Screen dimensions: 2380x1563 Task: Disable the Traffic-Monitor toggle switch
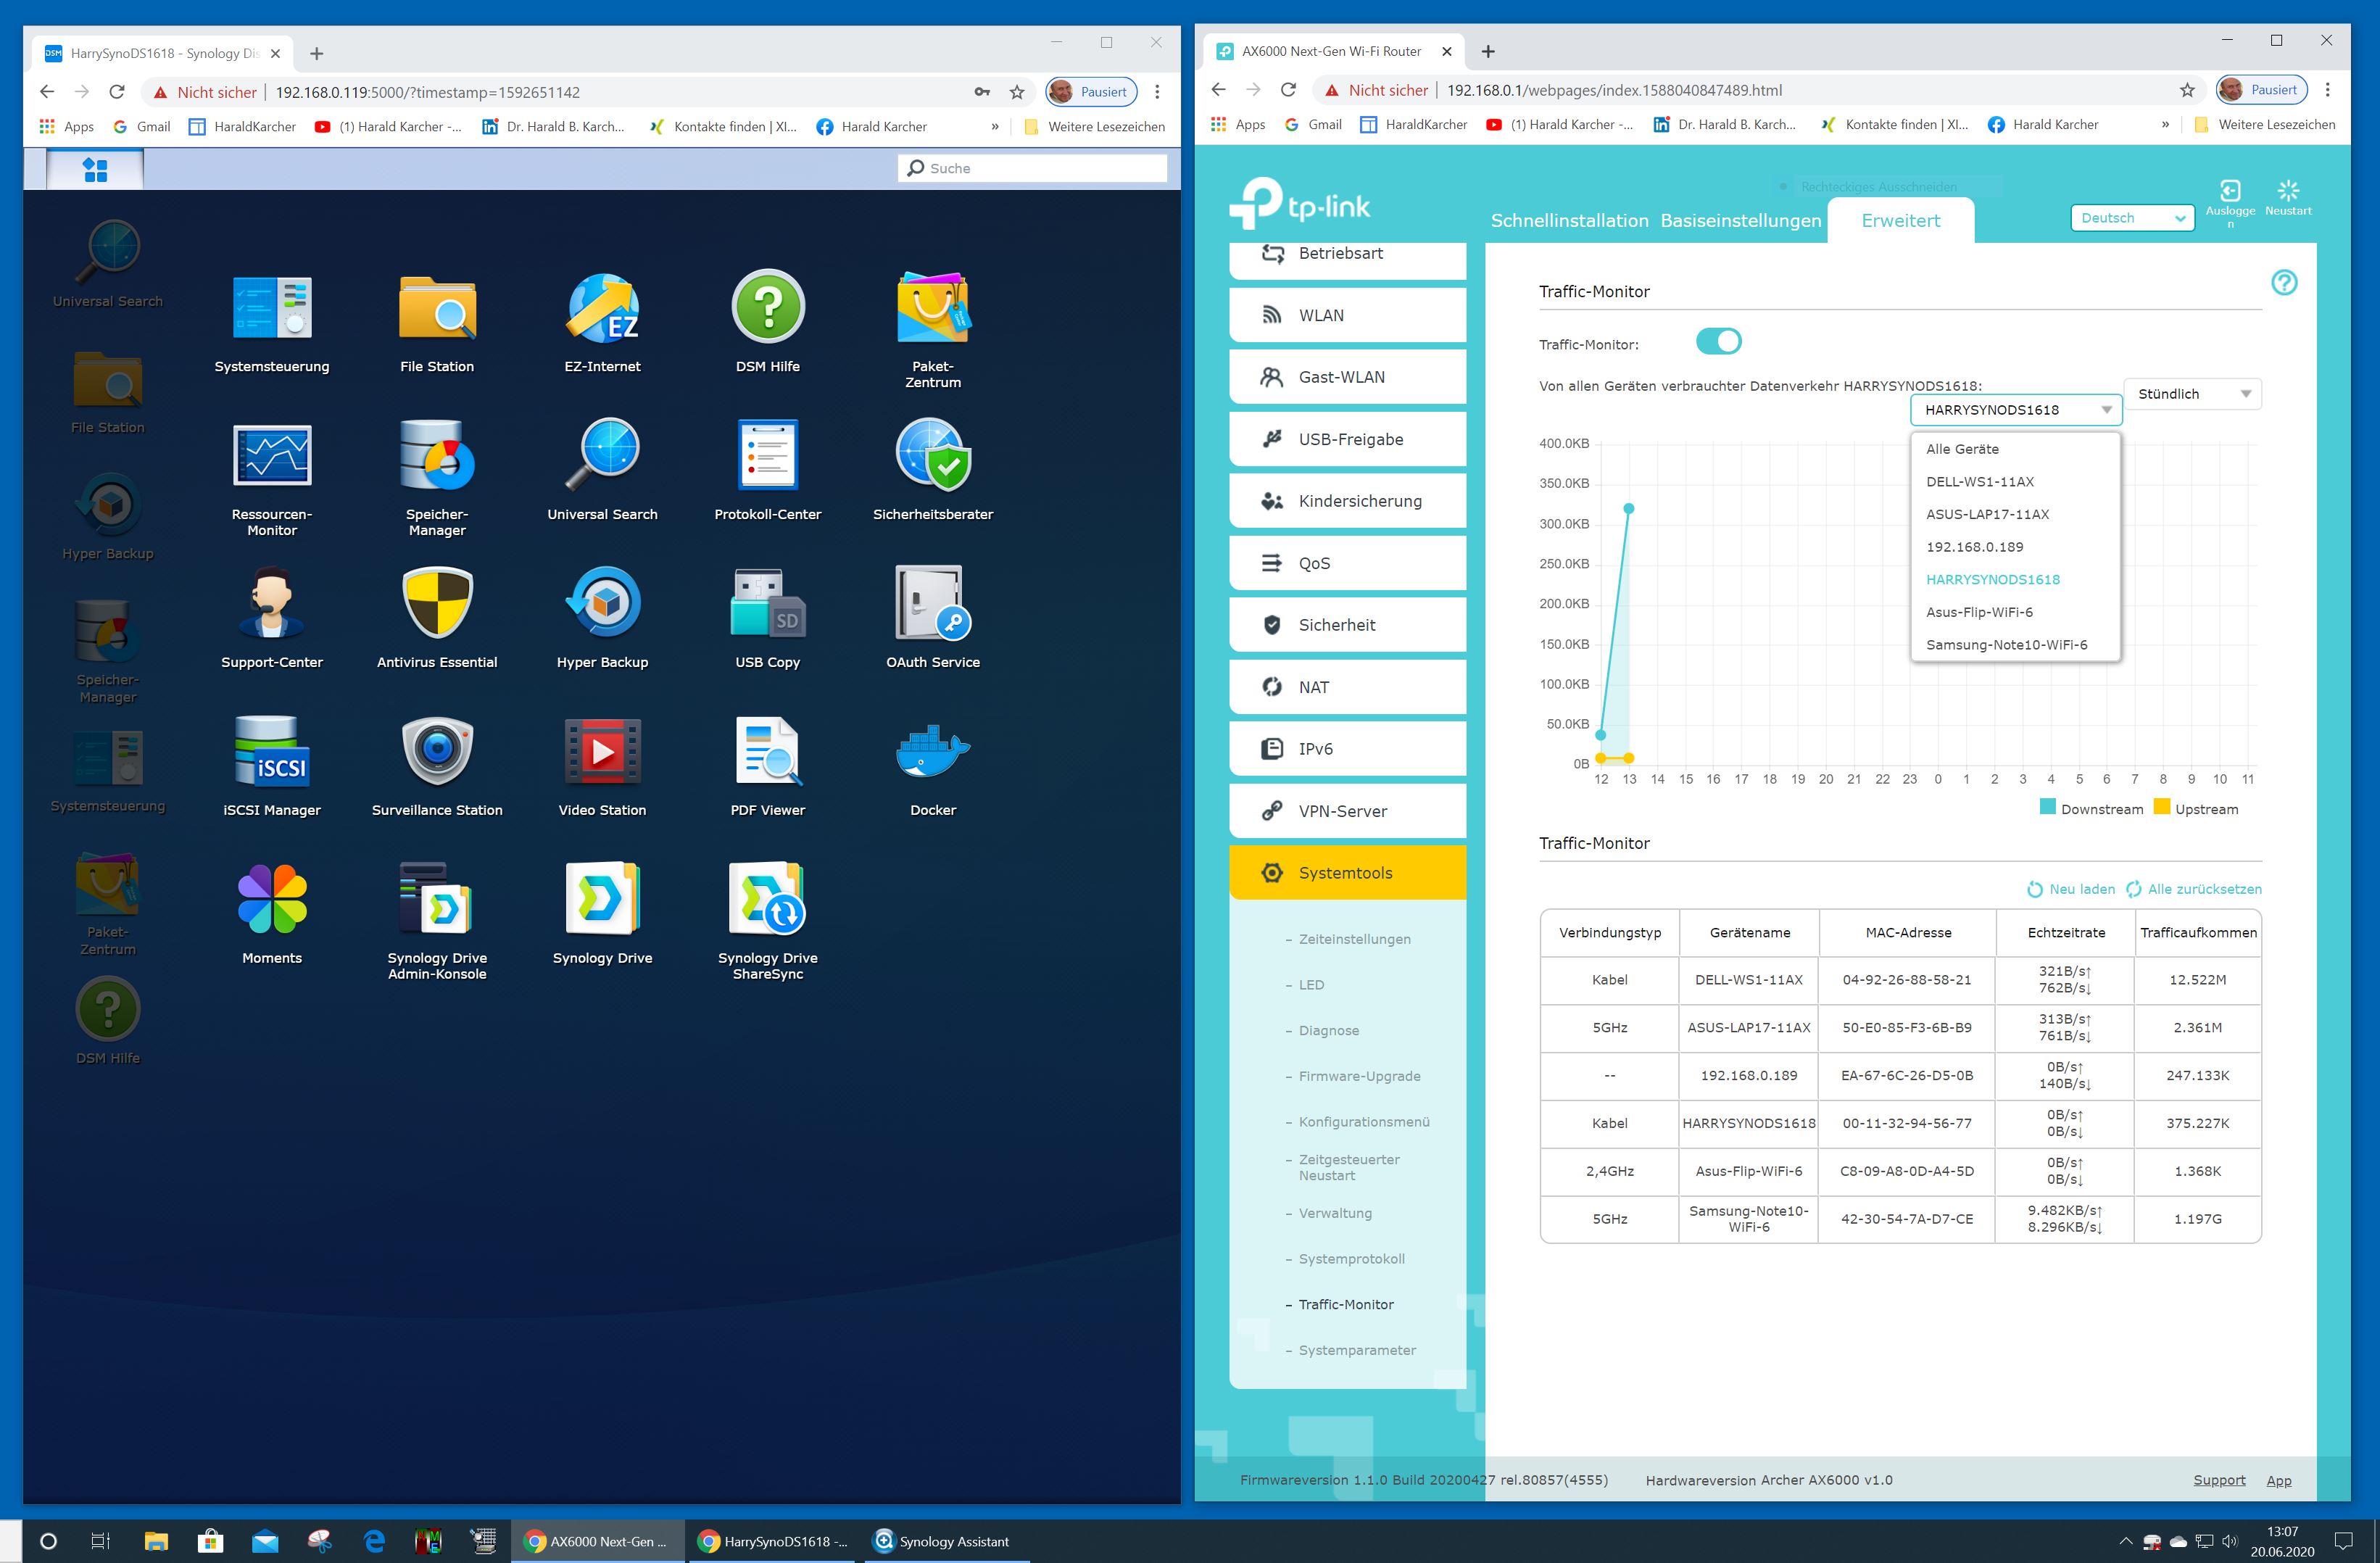click(1718, 342)
